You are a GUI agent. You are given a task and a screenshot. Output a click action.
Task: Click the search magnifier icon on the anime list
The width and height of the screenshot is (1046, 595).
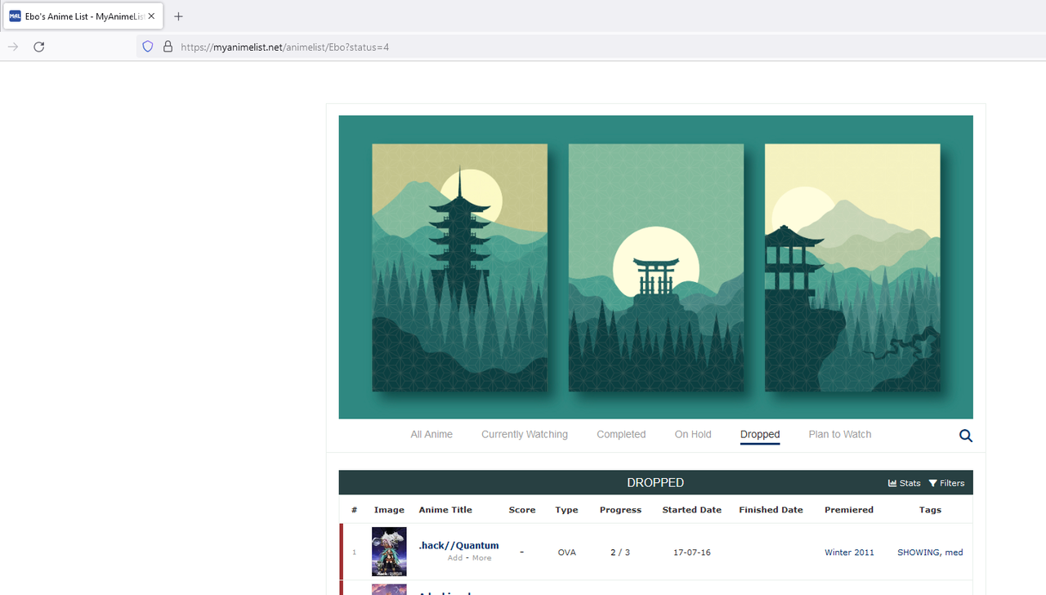pos(966,436)
